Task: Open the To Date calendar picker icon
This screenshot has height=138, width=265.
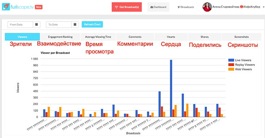Action: coord(75,25)
